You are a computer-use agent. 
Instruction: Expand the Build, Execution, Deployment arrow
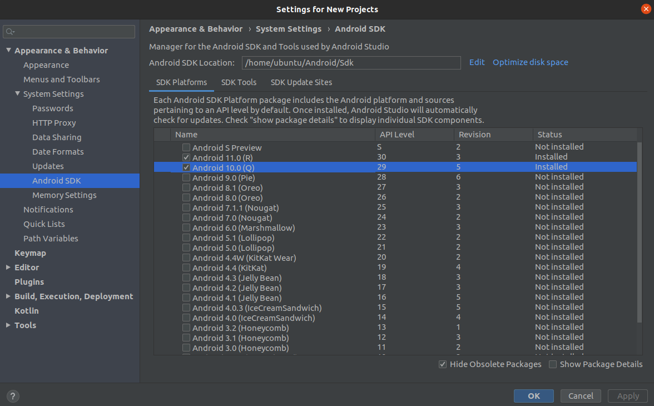8,296
